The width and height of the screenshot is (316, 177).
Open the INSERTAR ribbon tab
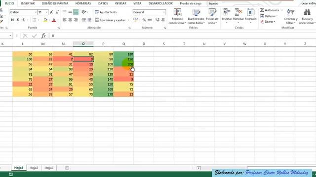click(28, 3)
